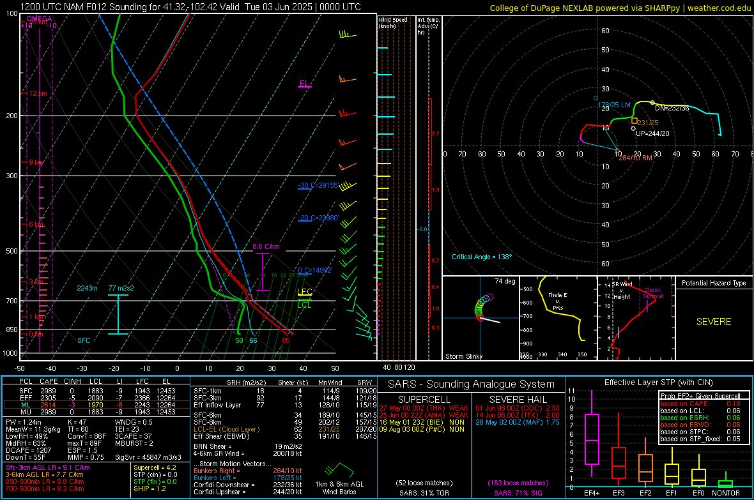Click the magenta EL marker on skew-T
754x500 pixels.
[304, 84]
